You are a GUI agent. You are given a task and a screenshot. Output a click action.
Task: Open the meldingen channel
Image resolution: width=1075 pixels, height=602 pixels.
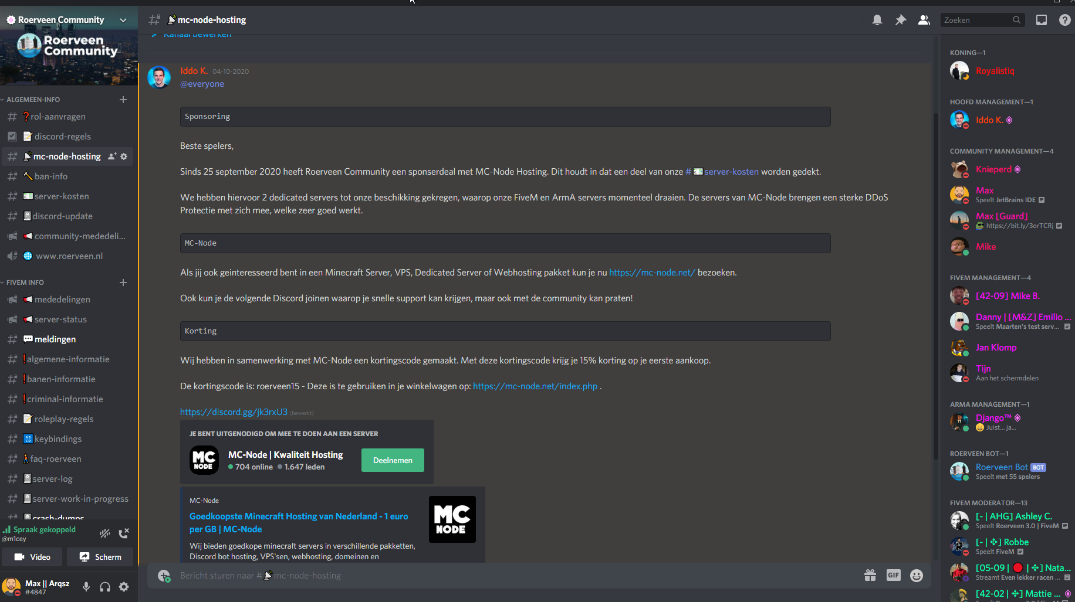pyautogui.click(x=55, y=339)
